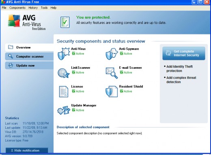The height and width of the screenshot is (155, 211).
Task: Click the protected status clipboard checkmark icon
Action: (65, 22)
